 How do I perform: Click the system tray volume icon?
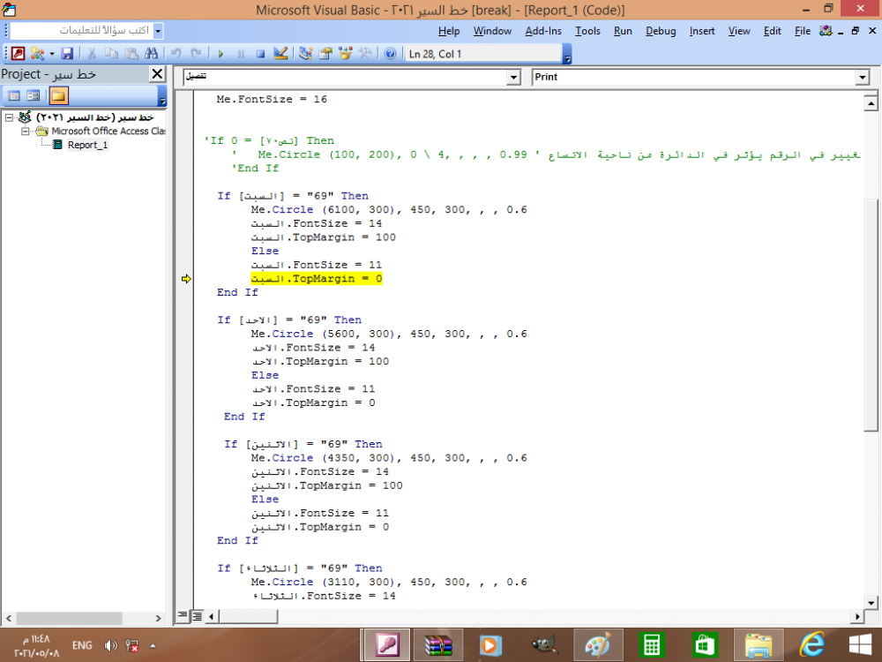pos(111,645)
